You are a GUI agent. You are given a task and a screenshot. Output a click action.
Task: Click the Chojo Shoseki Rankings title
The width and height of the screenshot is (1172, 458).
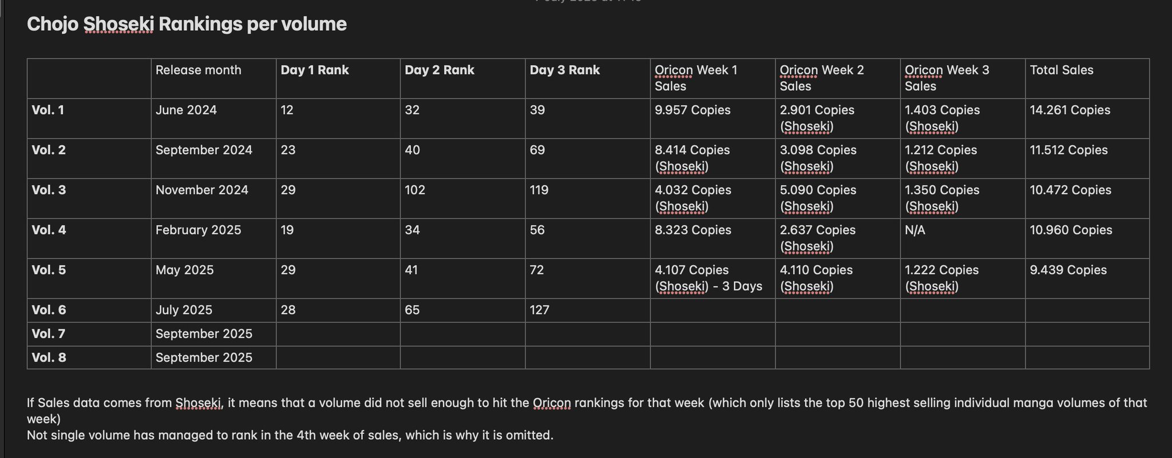[187, 24]
